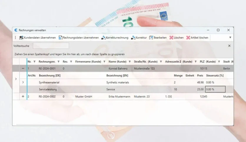Select the Konrad Bahrenz name cell
This screenshot has width=246, height=142.
pos(118,68)
